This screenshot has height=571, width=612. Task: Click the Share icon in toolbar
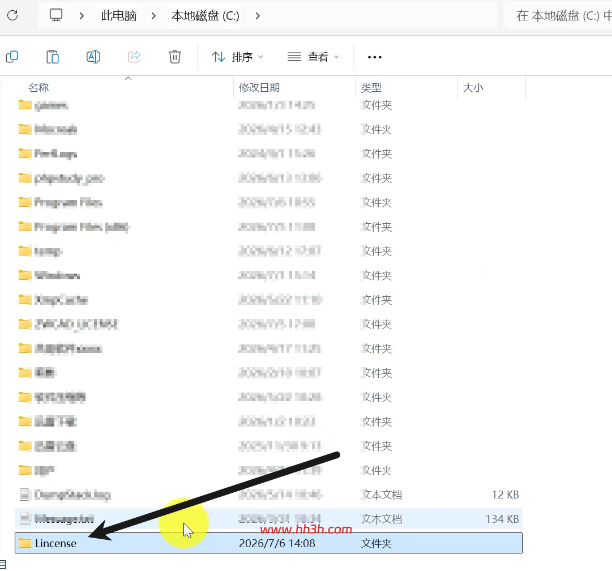coord(134,57)
